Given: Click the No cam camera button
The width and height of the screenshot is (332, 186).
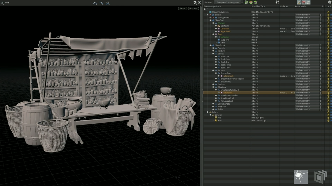Looking at the screenshot, I should [x=193, y=9].
